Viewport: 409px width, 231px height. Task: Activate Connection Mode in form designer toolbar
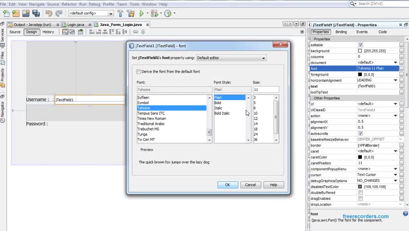click(72, 32)
